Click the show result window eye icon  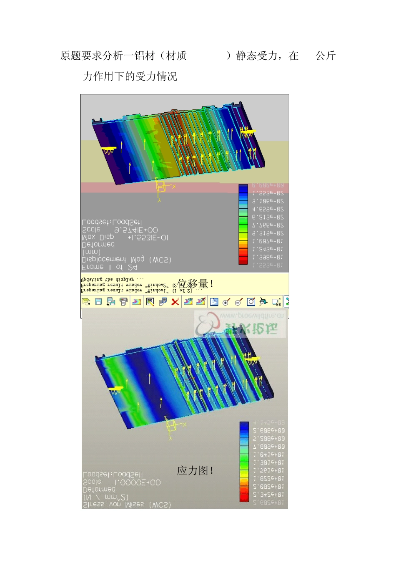[188, 301]
